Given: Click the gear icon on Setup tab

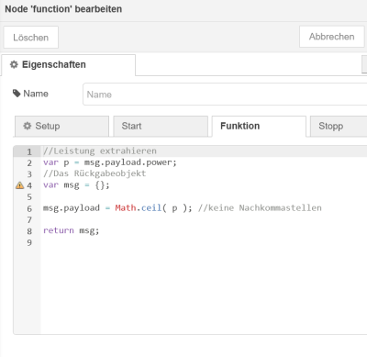Looking at the screenshot, I should (x=28, y=126).
